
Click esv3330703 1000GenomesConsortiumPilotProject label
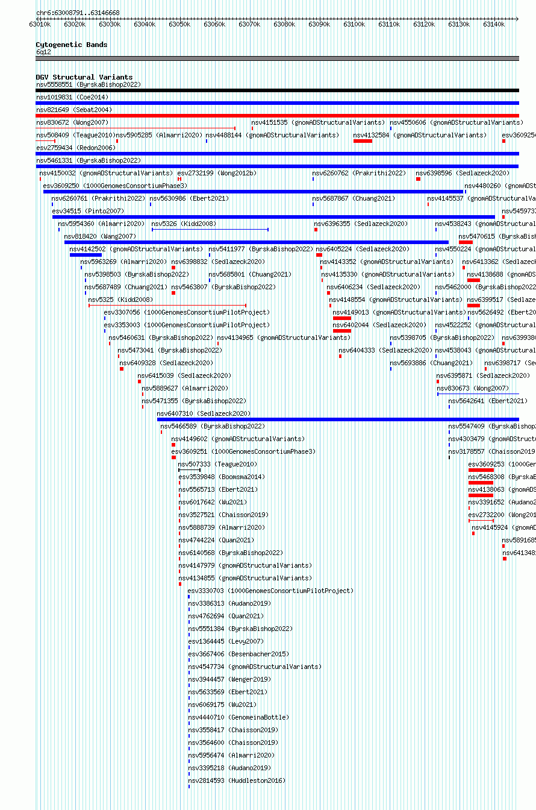pos(270,591)
